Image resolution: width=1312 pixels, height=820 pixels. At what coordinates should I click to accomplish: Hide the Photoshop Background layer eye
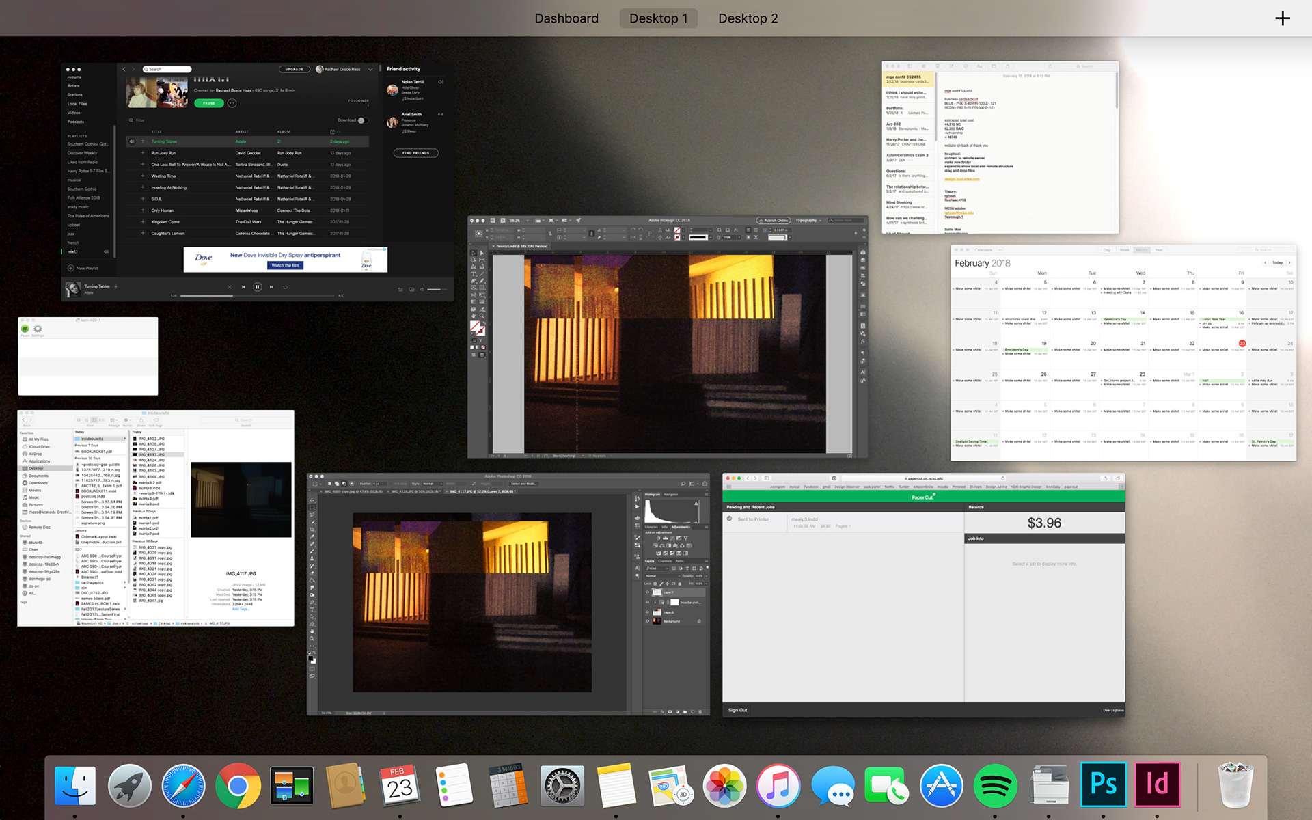(x=648, y=621)
